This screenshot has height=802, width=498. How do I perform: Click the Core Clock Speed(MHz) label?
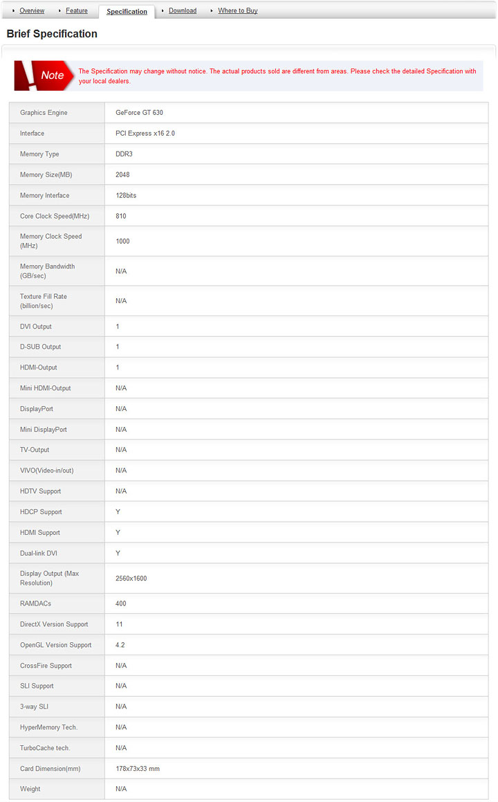click(55, 217)
